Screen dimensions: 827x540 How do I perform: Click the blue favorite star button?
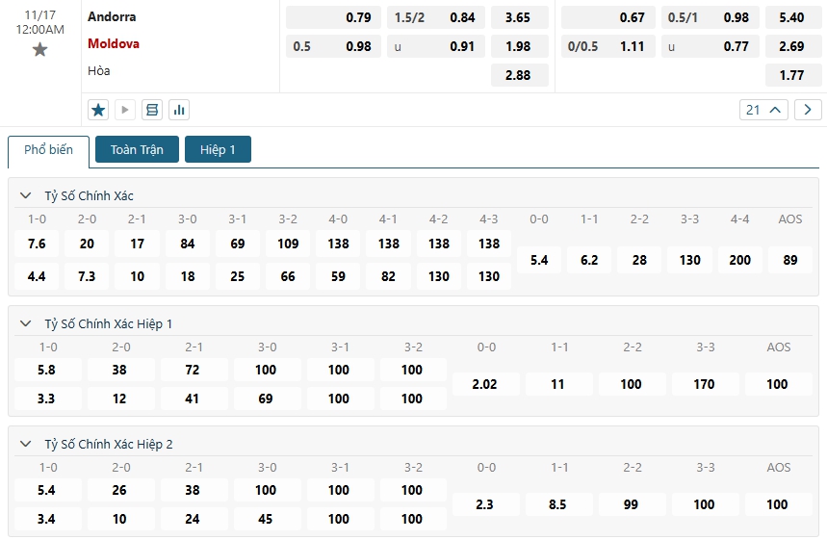[x=98, y=110]
